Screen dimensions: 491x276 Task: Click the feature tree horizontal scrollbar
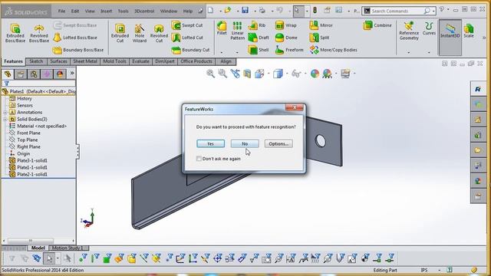(31, 241)
